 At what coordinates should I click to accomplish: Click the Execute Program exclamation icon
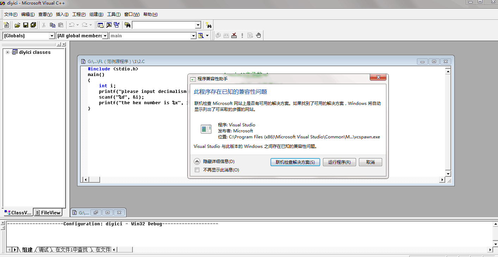(x=242, y=36)
